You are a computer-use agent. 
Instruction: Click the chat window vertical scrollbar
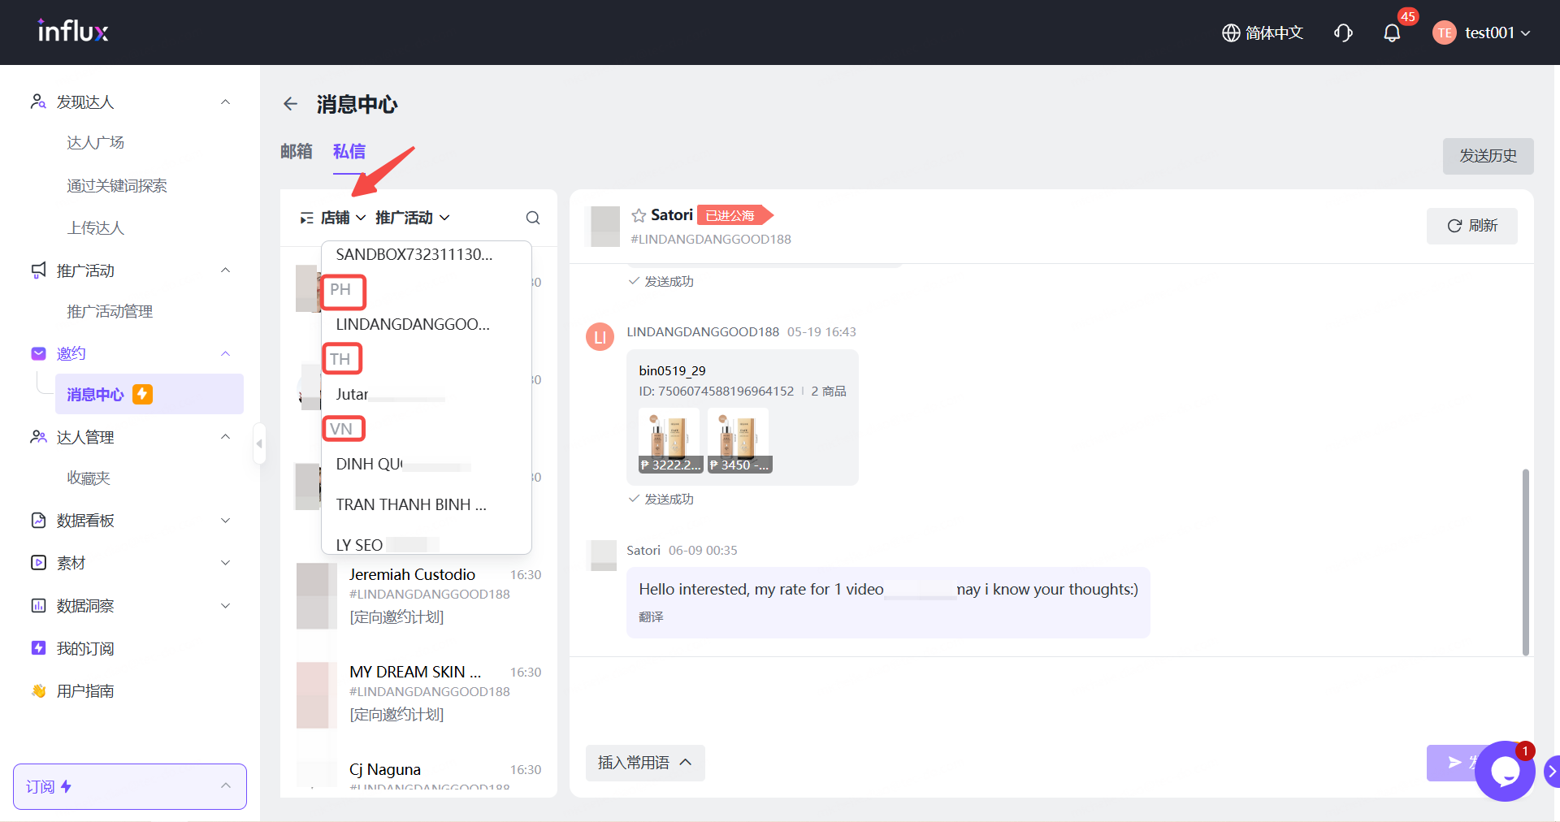coord(1525,560)
